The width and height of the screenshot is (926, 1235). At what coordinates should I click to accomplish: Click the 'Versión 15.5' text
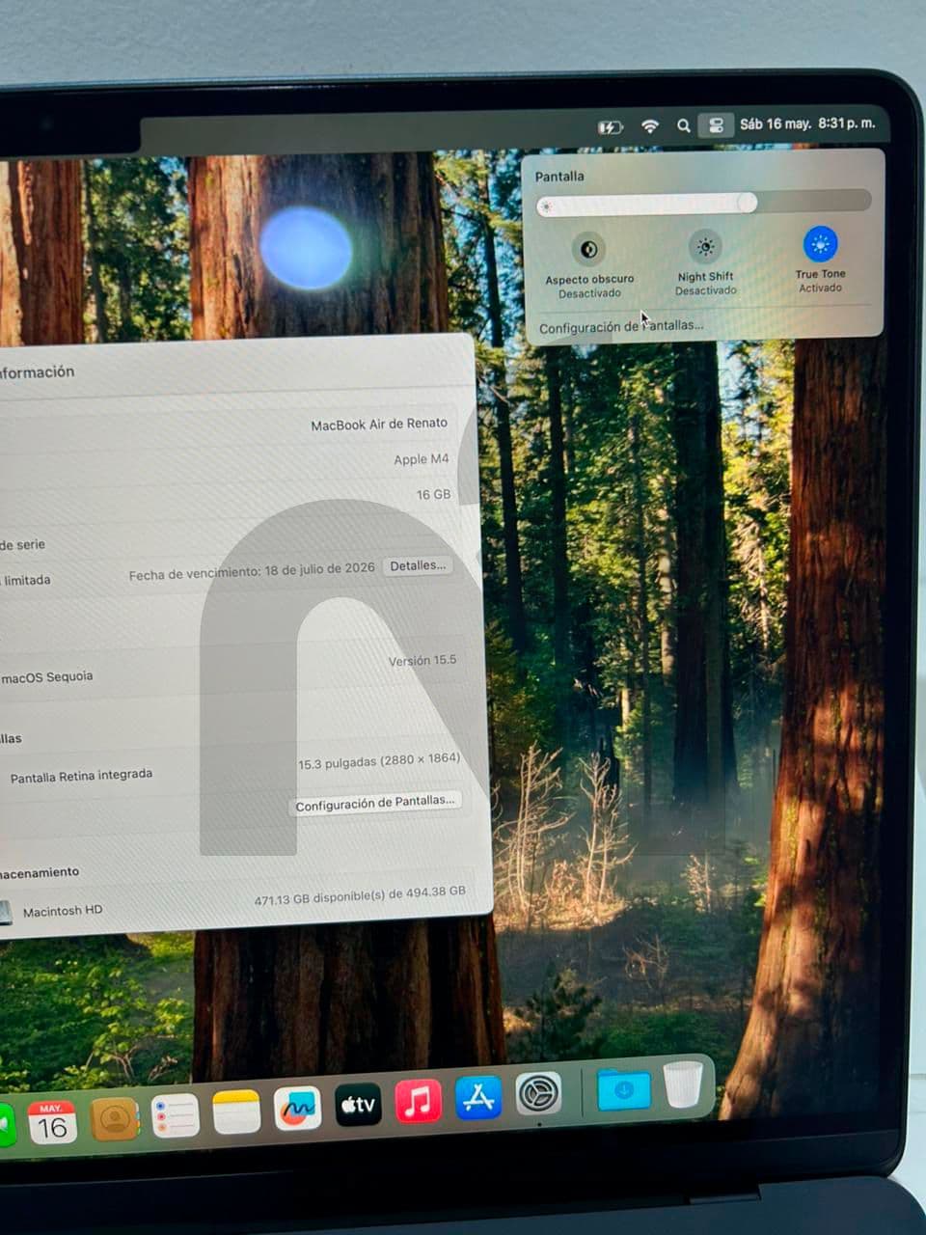[422, 661]
